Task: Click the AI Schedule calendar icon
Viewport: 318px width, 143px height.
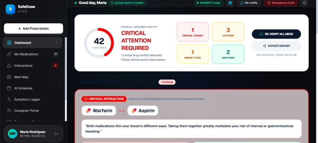Action: [x=9, y=88]
